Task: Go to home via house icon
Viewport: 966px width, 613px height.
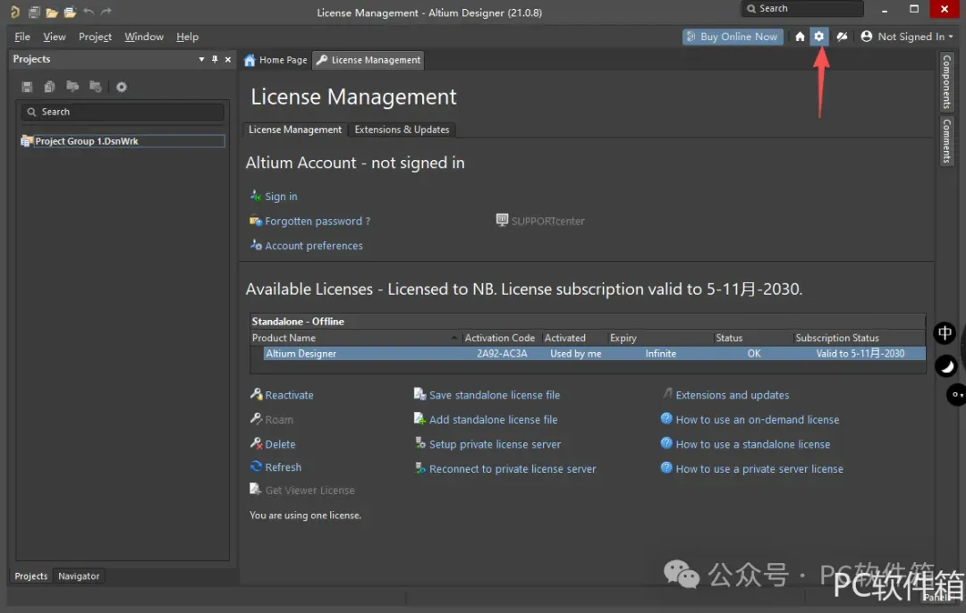Action: [800, 37]
